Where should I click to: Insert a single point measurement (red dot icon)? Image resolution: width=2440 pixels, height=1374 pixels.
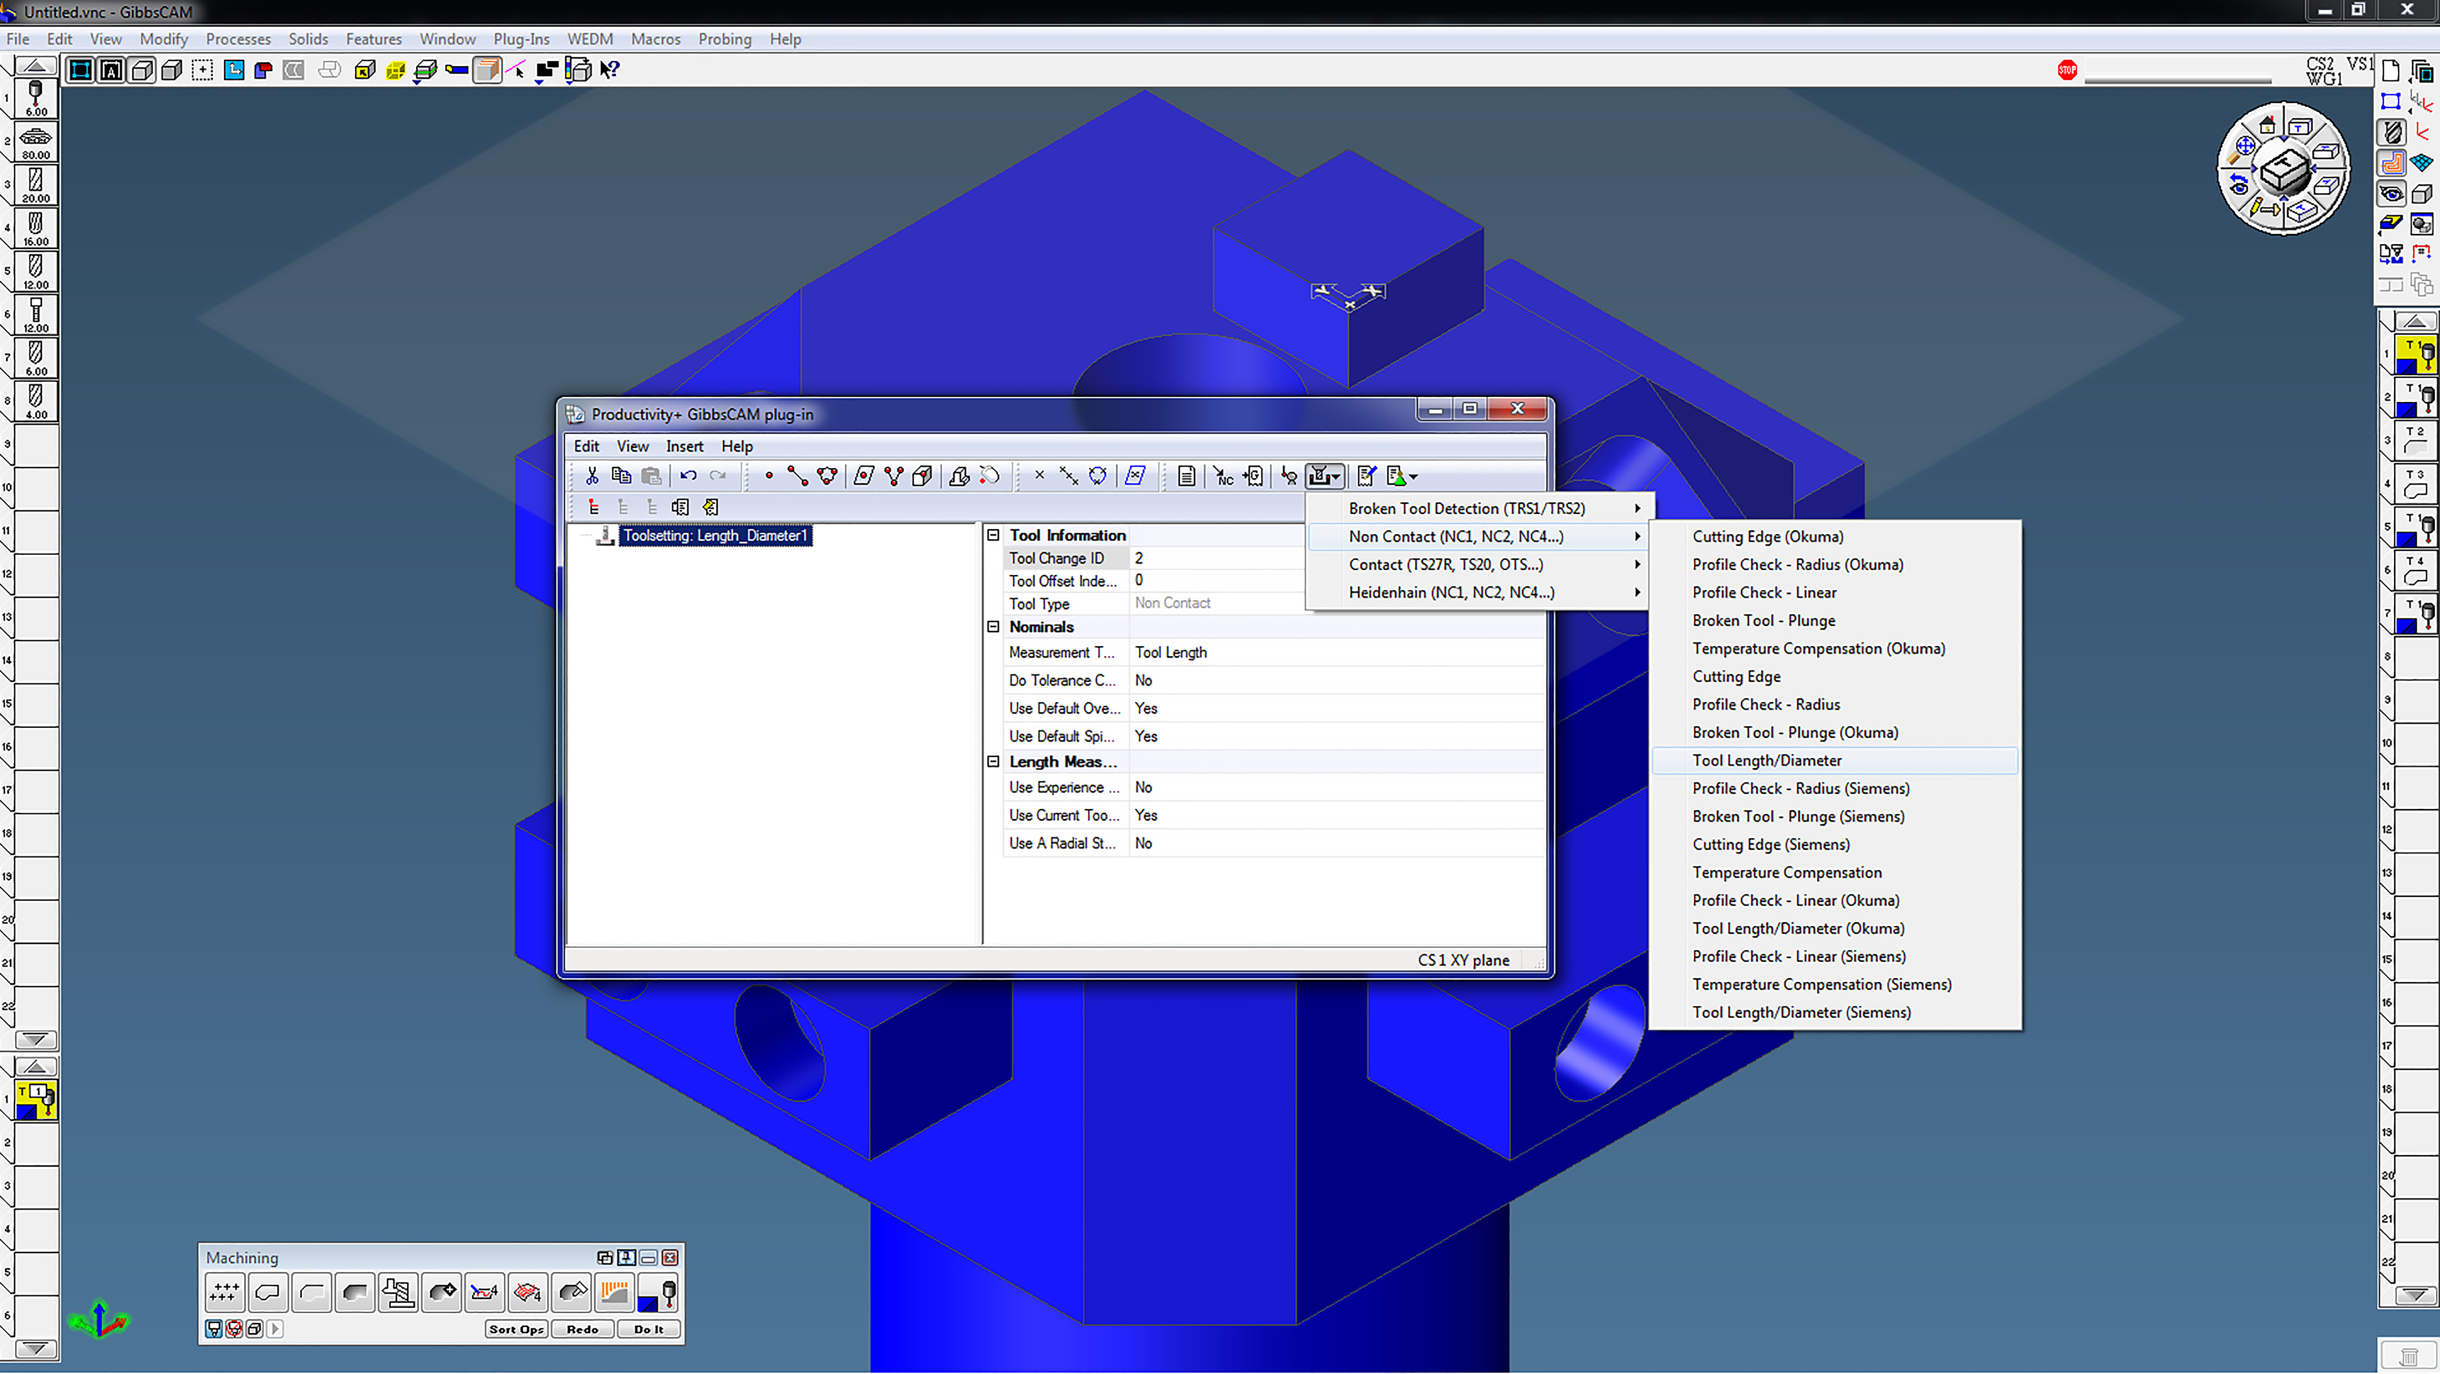coord(769,476)
